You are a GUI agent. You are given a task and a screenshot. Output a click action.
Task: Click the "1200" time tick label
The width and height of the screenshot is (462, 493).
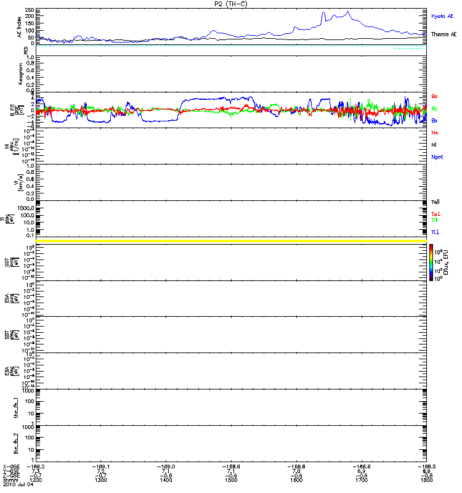(36, 480)
